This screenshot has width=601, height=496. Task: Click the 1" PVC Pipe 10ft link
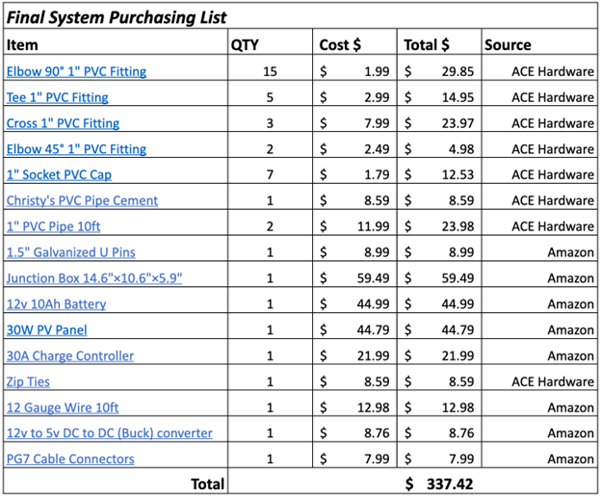tap(63, 227)
